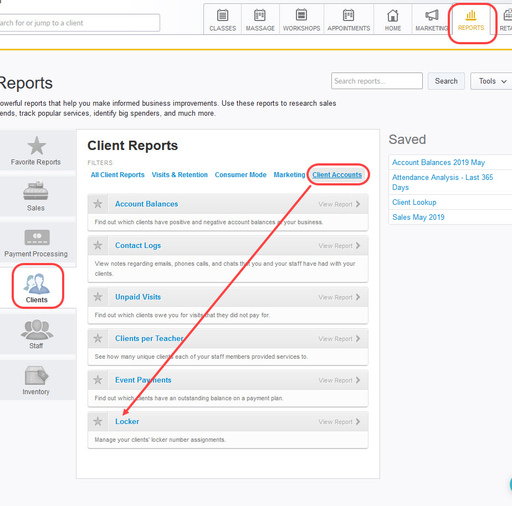512x506 pixels.
Task: Open the Payment Processing card category
Action: pyautogui.click(x=37, y=237)
